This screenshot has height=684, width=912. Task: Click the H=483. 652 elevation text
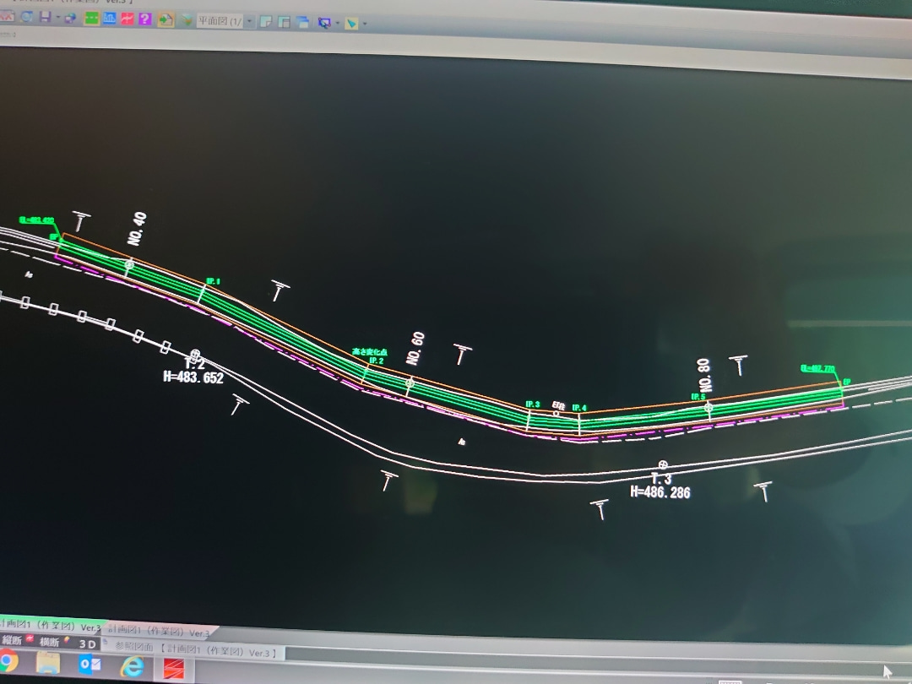pyautogui.click(x=193, y=377)
